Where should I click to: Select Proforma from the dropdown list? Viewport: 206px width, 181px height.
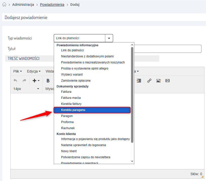67,122
